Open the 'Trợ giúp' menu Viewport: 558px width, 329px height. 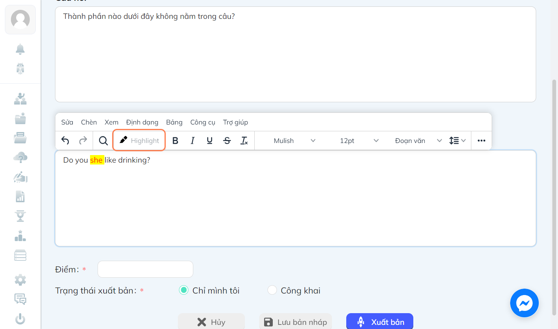point(235,122)
